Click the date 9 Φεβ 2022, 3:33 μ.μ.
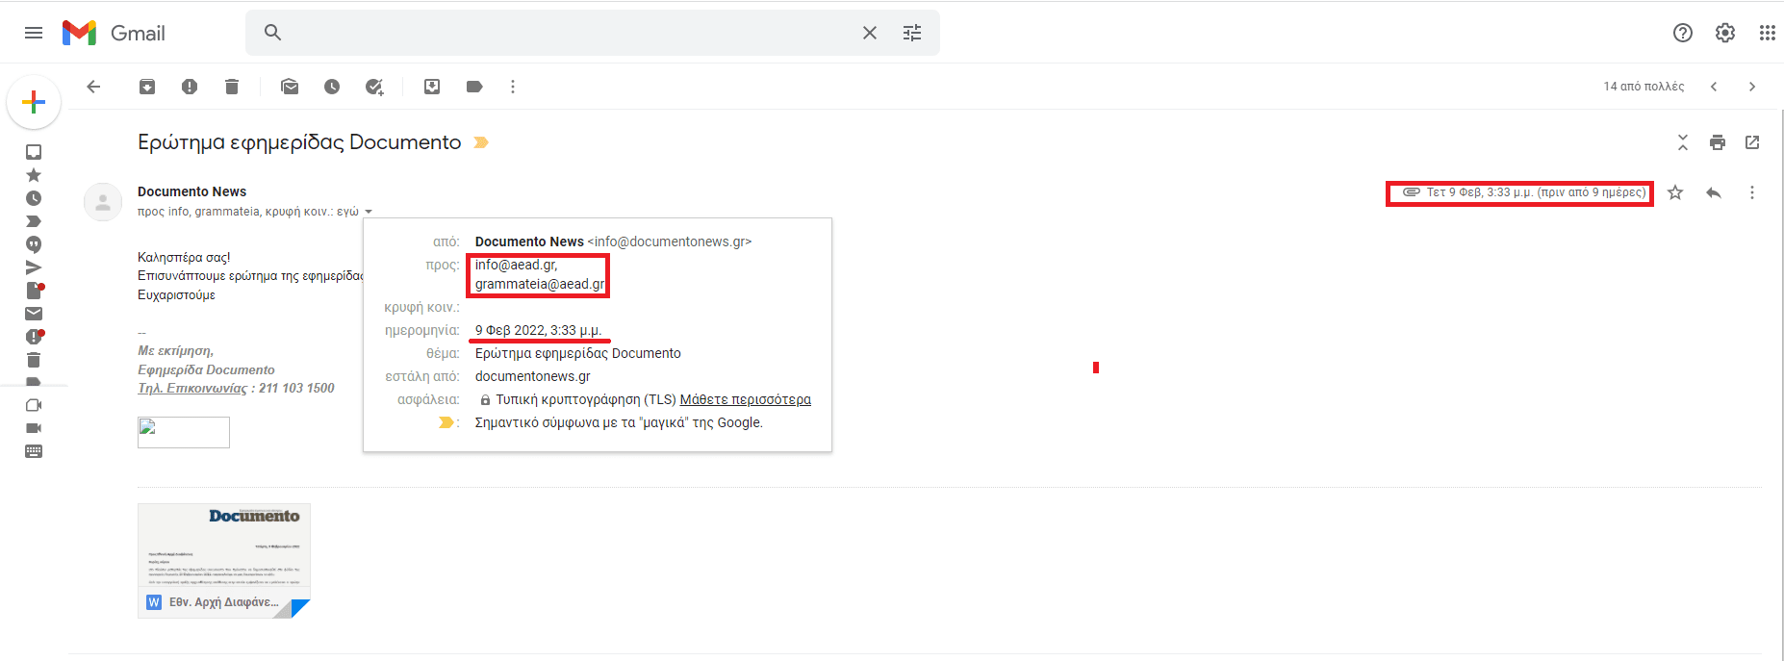1784x661 pixels. [538, 330]
